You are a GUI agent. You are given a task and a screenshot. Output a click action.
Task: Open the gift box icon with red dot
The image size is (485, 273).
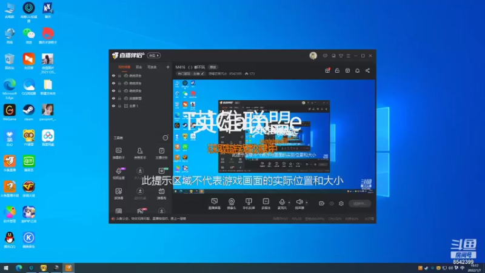[x=327, y=70]
